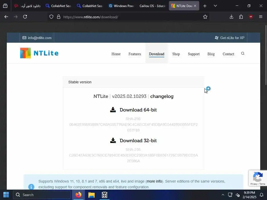
Task: Switch to the Windows PowerShell tab
Action: pos(121,6)
